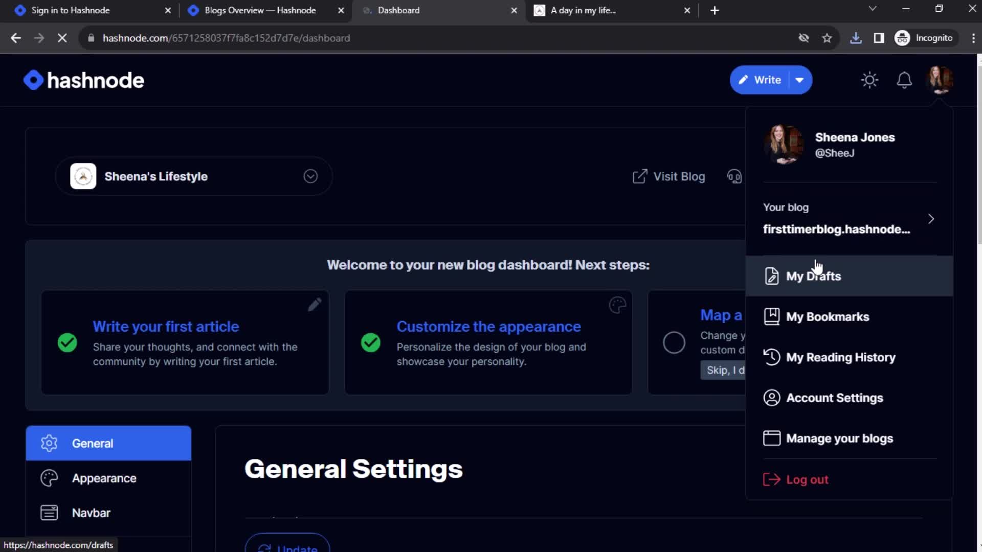Expand Sheena's Lifestyle blog dropdown

[x=310, y=176]
